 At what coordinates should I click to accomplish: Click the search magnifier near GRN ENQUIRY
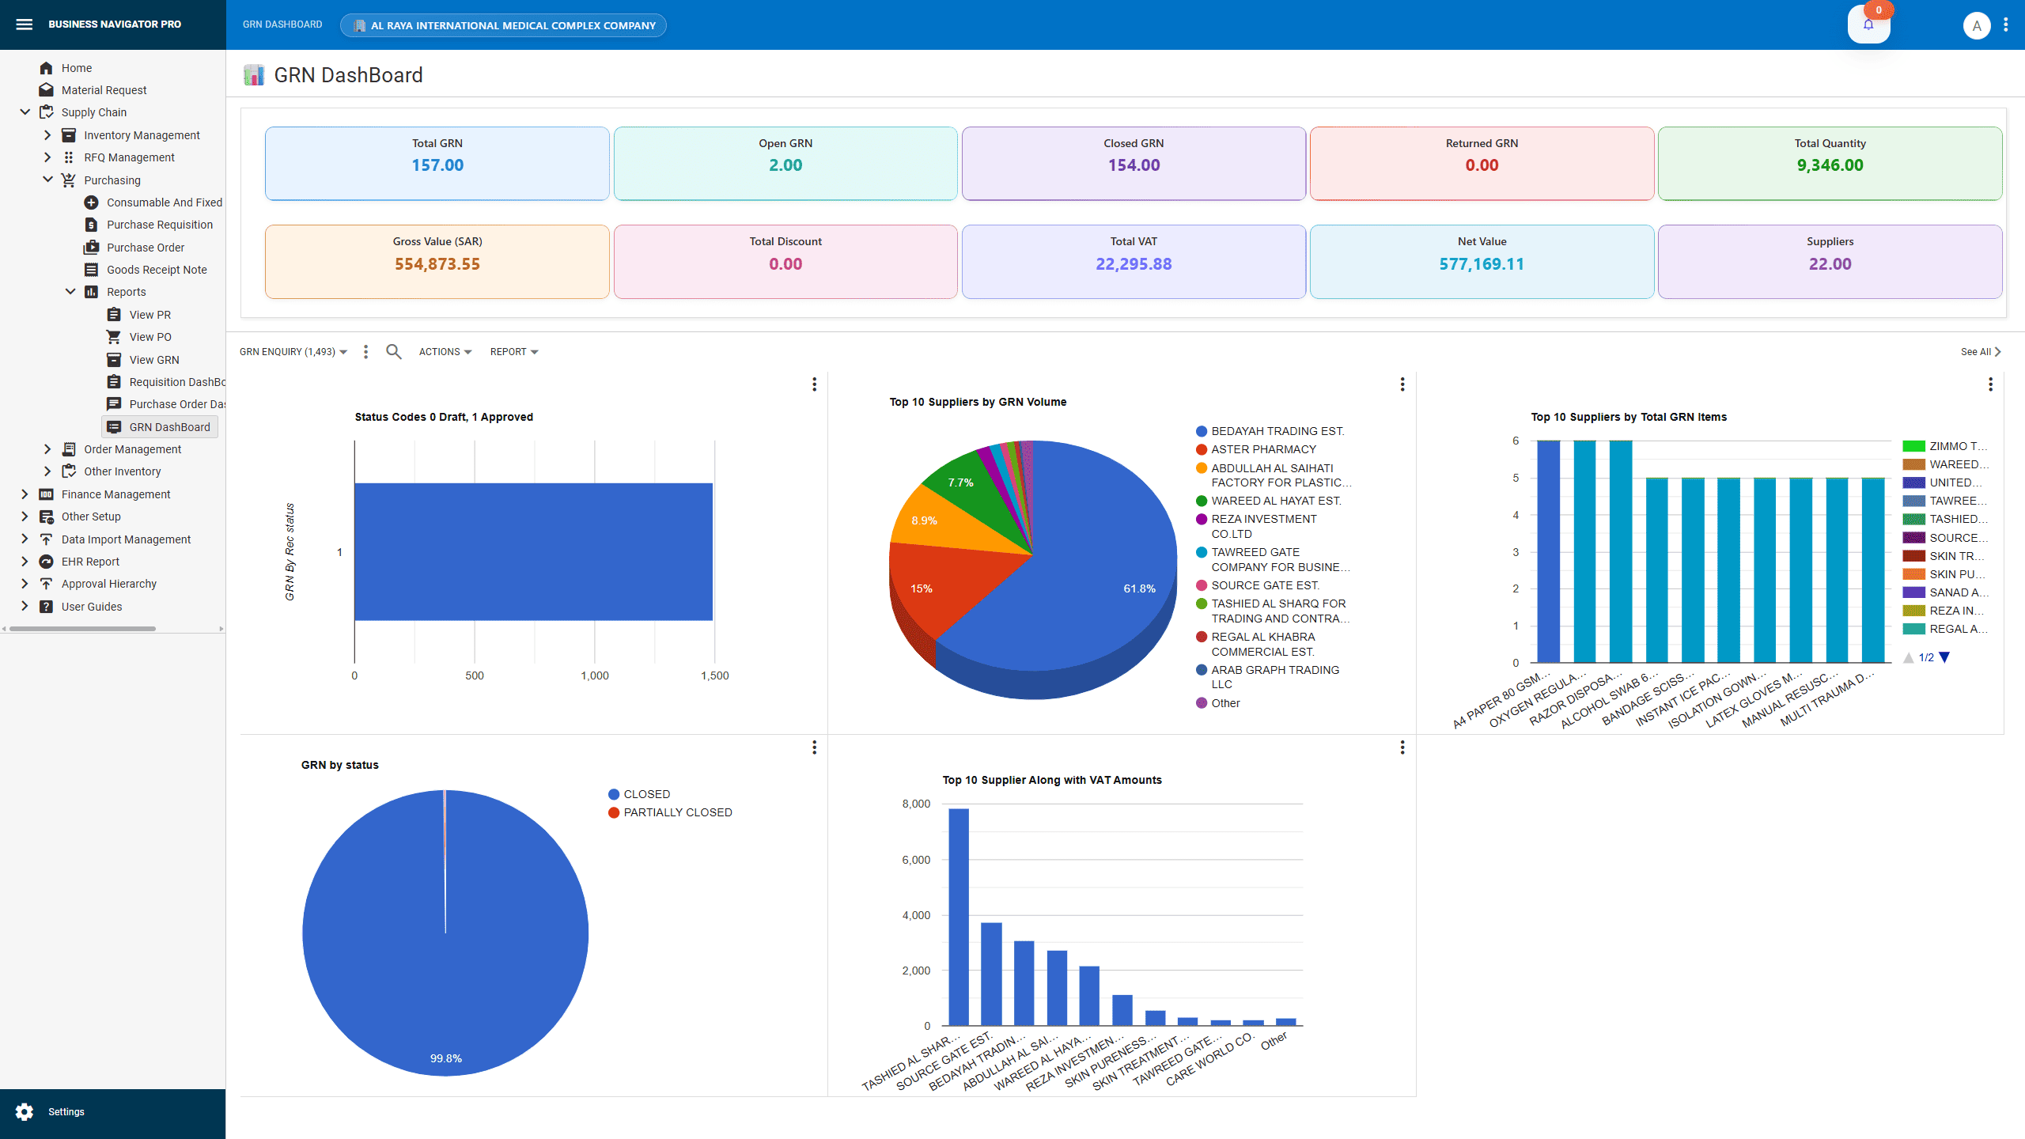point(394,351)
